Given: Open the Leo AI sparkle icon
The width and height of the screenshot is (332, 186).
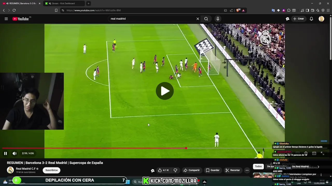Looking at the screenshot, I should coord(318,10).
